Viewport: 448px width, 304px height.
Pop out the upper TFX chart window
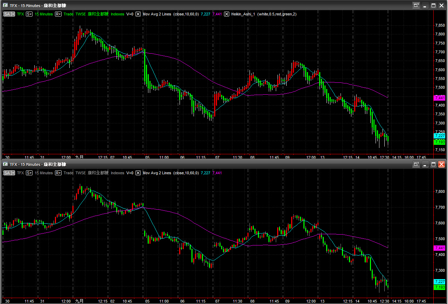point(416,5)
